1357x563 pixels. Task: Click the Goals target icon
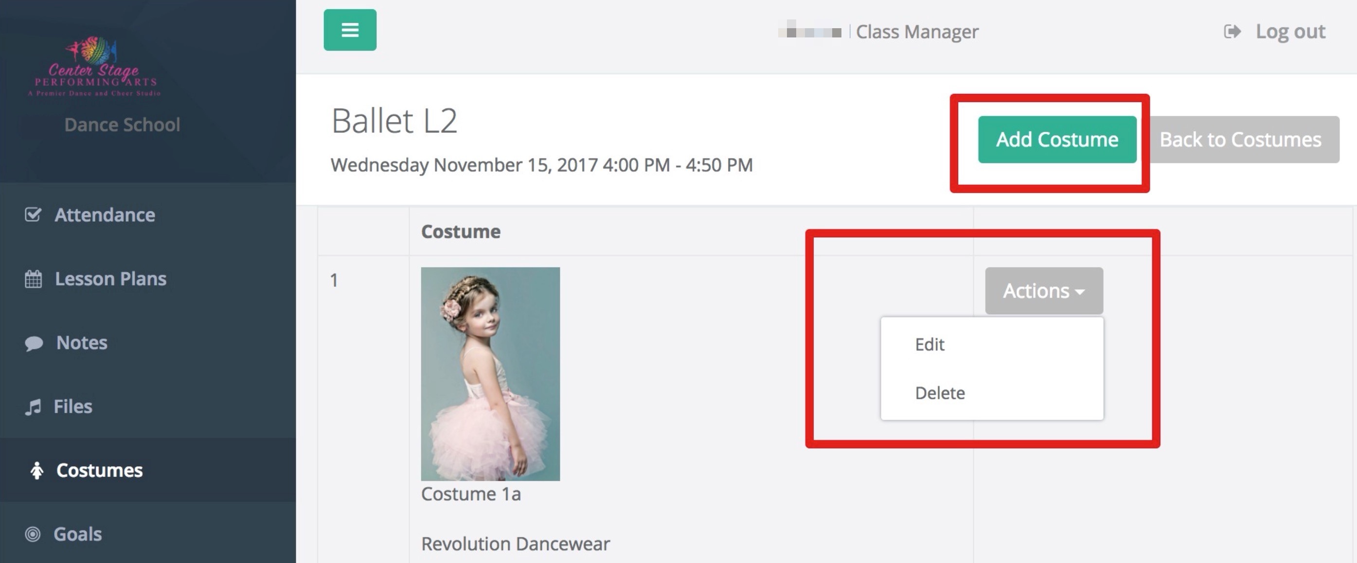click(33, 534)
